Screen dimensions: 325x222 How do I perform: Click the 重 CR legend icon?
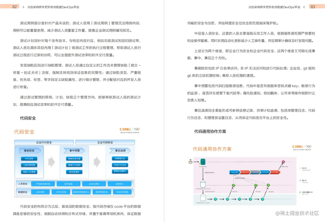(300, 180)
